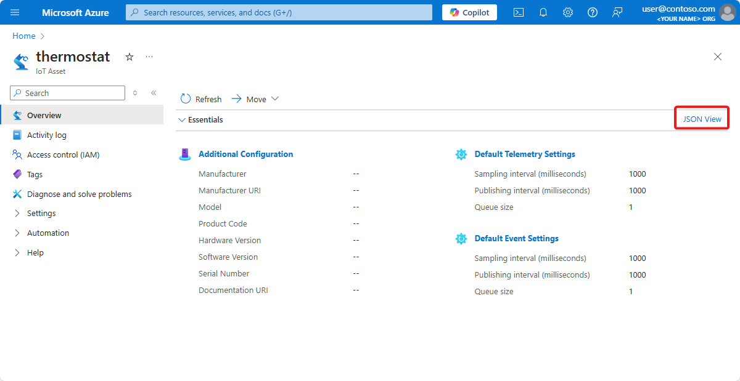Expand the Settings group in sidebar
The height and width of the screenshot is (381, 740).
tap(17, 214)
